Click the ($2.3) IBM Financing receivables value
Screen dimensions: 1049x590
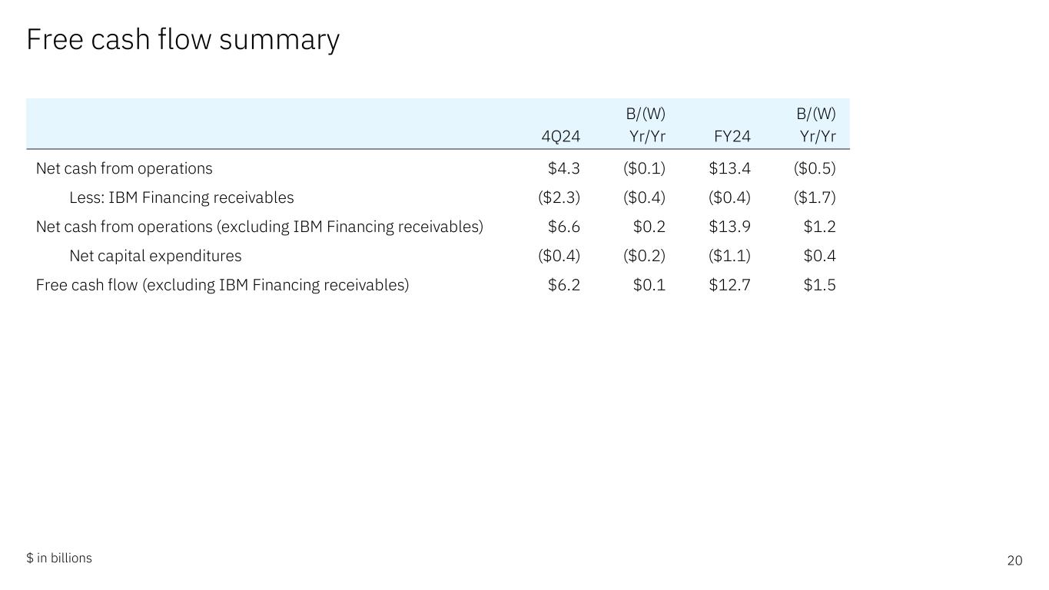click(559, 197)
